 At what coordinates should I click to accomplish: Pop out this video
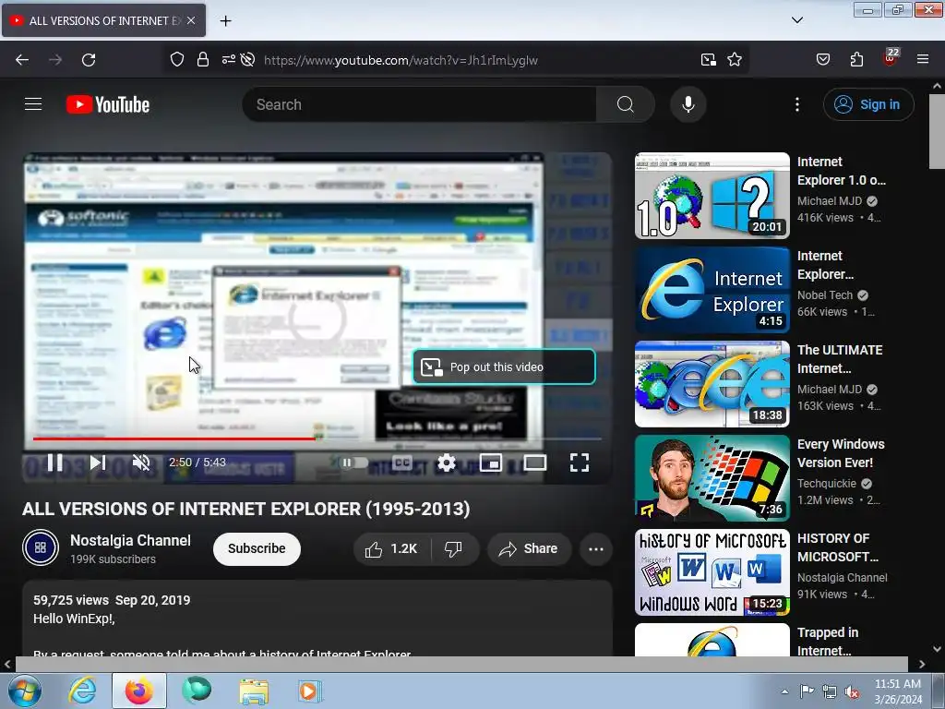[x=504, y=367]
